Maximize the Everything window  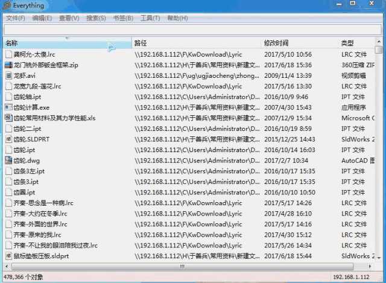coord(353,3)
